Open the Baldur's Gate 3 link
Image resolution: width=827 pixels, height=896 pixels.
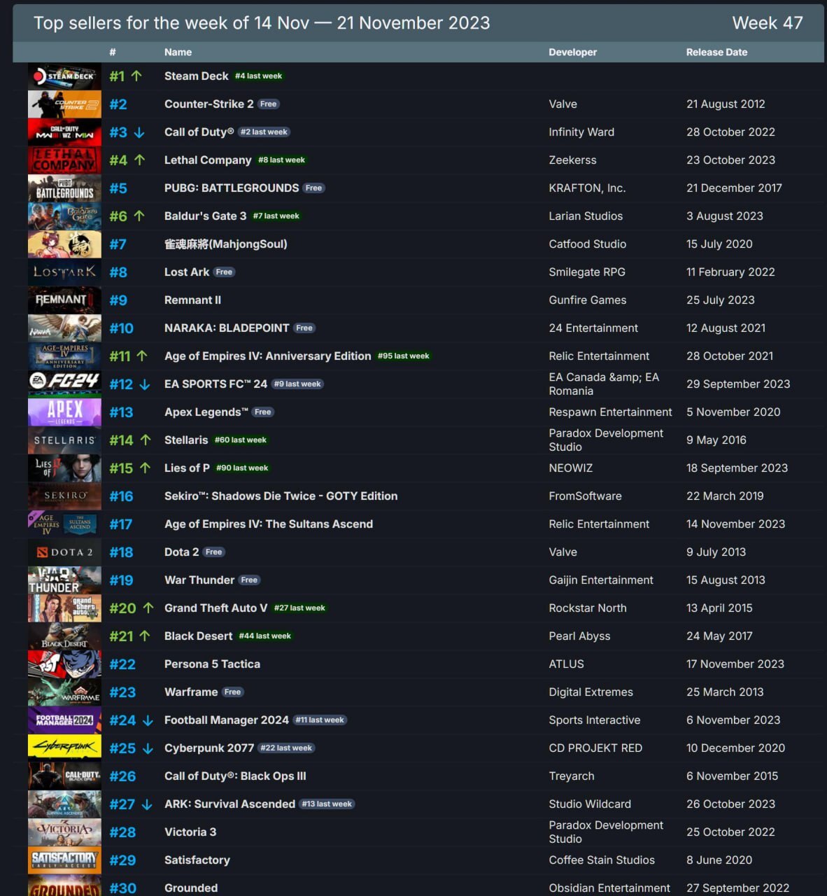(x=205, y=216)
